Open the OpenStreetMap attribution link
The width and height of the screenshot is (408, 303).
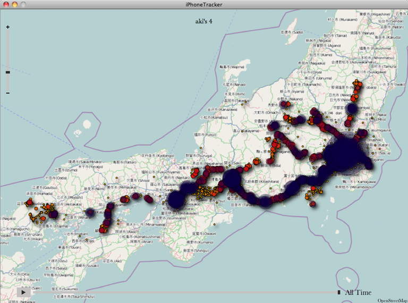392,300
